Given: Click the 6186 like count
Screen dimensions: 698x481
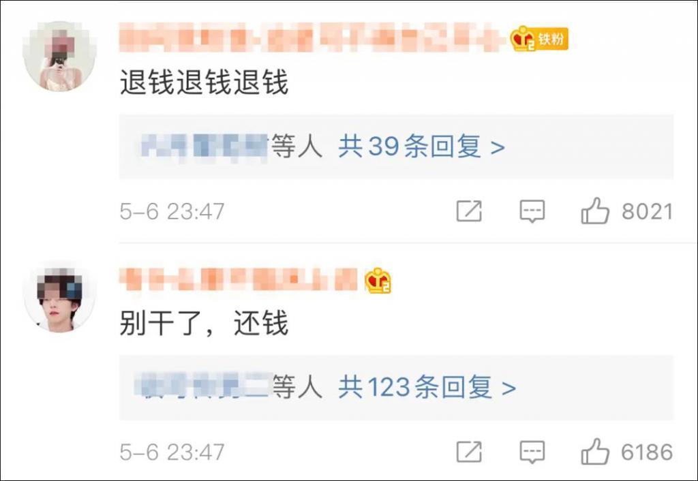Looking at the screenshot, I should point(648,452).
